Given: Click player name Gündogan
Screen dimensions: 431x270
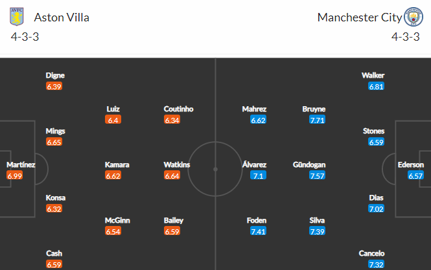Looking at the screenshot, I should (309, 165).
